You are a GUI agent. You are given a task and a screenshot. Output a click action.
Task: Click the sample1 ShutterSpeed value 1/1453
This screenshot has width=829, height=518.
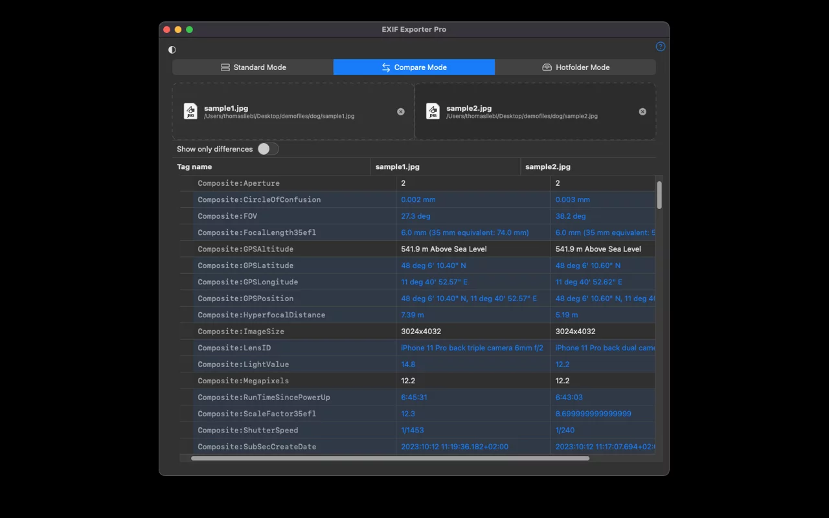tap(413, 431)
